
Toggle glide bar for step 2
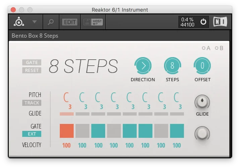(x=82, y=114)
